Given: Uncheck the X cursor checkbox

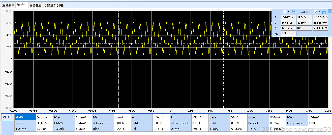Looking at the screenshot, I should coord(285,12).
